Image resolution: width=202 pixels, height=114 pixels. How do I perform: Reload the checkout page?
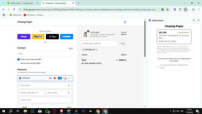(14, 9)
